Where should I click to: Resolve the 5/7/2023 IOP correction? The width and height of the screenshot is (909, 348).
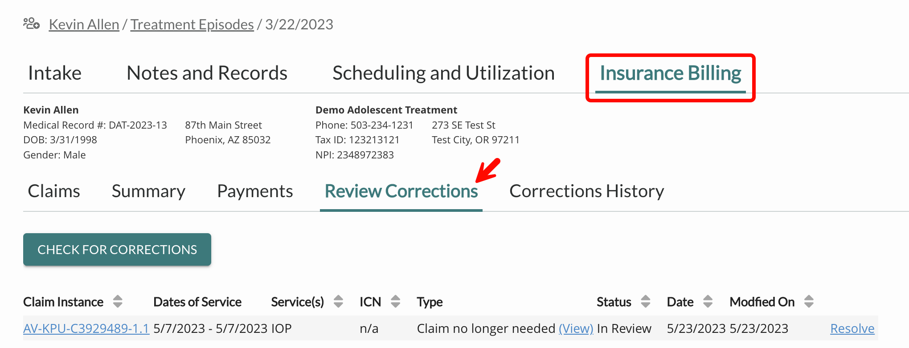pos(852,328)
